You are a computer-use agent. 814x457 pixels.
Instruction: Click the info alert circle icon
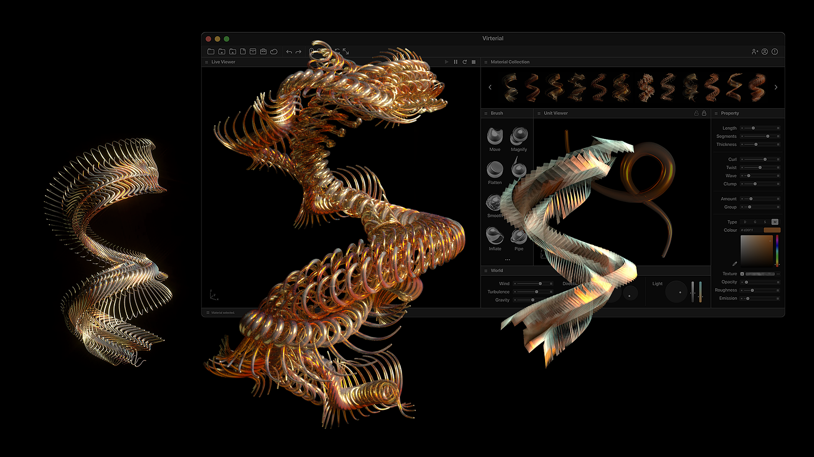coord(775,51)
